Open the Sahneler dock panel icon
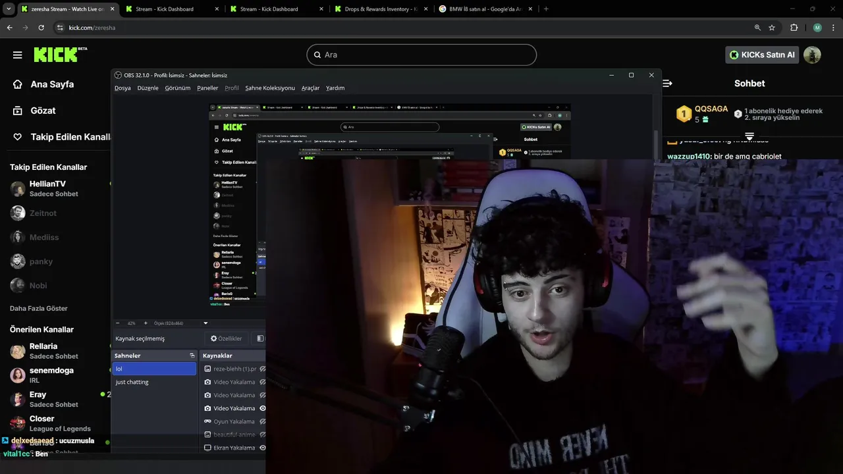 (192, 355)
